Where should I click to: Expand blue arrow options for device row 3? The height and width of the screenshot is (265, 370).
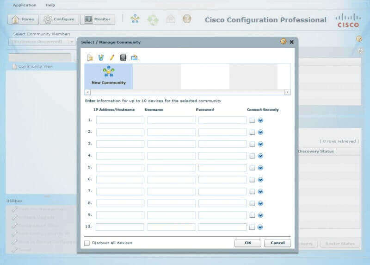point(260,144)
